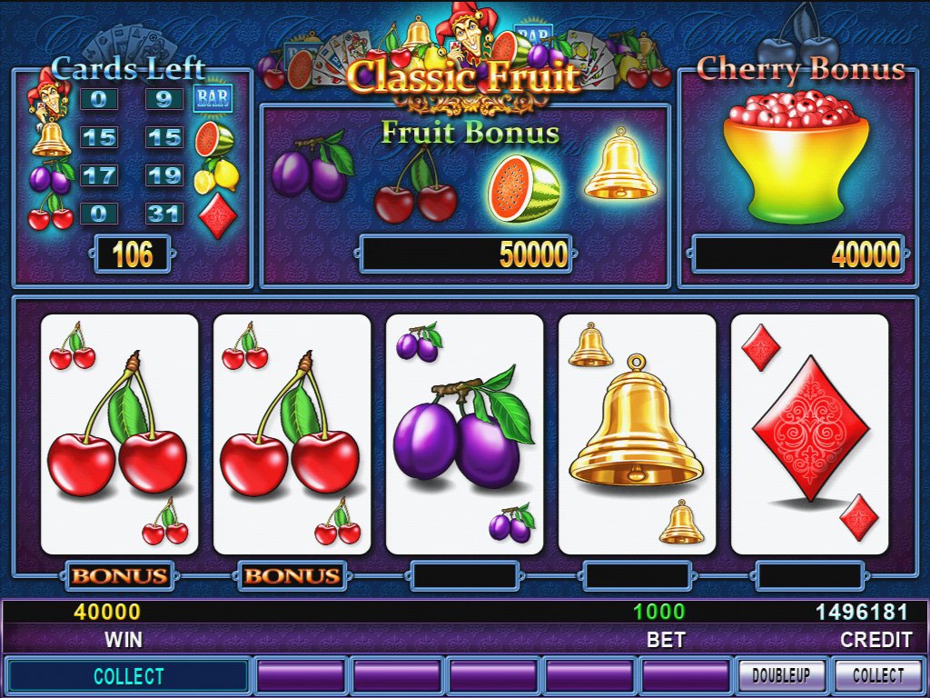Click the cherry bowl in Cherry Bonus
The width and height of the screenshot is (930, 698).
coord(796,156)
